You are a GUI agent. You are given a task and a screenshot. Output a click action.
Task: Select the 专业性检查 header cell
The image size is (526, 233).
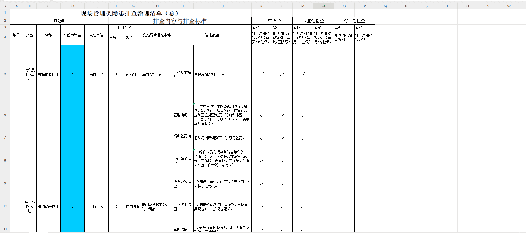pyautogui.click(x=313, y=21)
